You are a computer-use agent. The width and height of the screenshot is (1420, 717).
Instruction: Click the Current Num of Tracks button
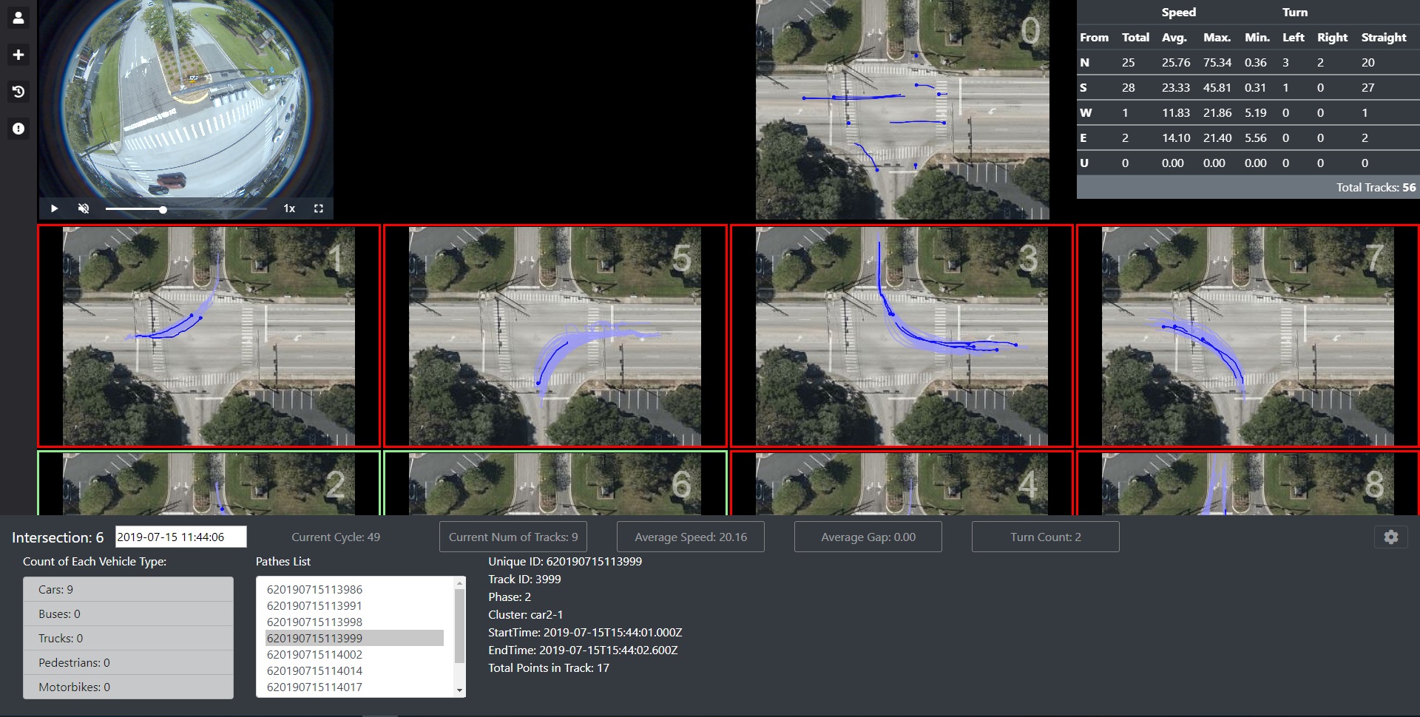tap(513, 537)
